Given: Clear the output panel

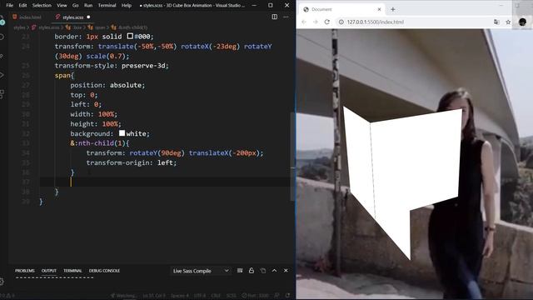Looking at the screenshot, I should pos(240,270).
